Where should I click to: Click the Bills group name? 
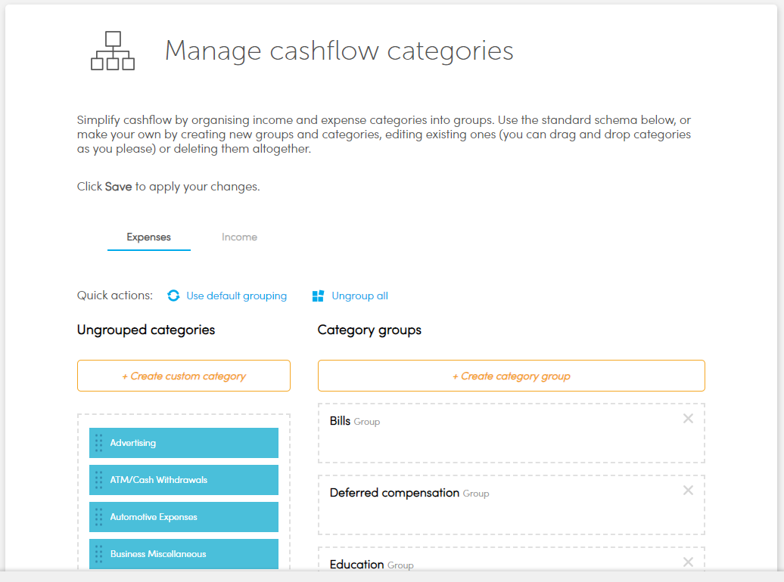coord(340,421)
